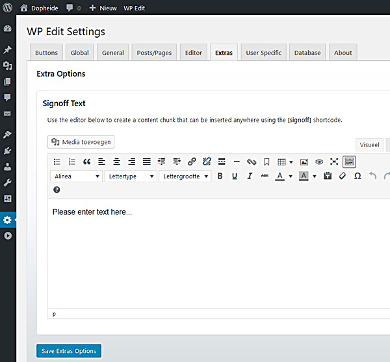Viewport: 390px width, 362px height.
Task: Open Lettertype font family dropdown
Action: (131, 176)
